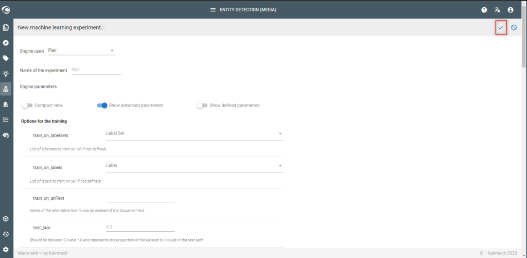
Task: Open the history clock icon in sidebar
Action: (6, 234)
